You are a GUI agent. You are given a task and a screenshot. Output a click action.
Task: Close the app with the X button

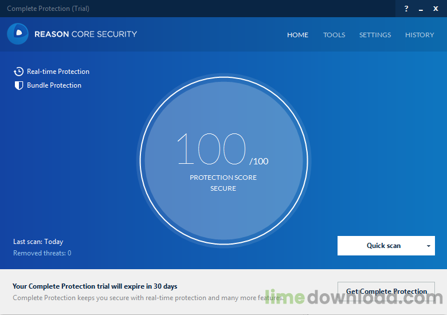tap(436, 9)
